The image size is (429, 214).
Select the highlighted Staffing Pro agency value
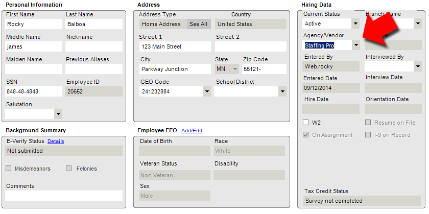coord(319,45)
